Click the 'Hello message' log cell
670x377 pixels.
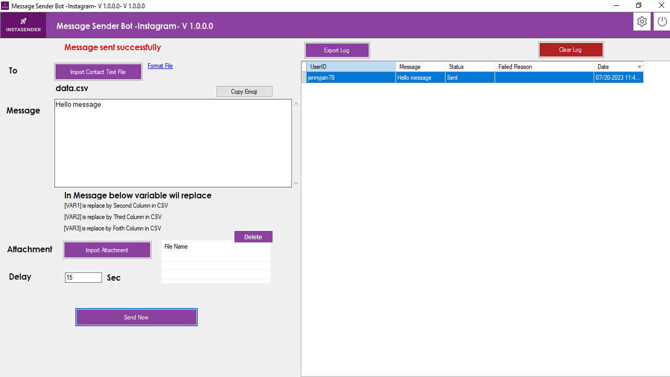(420, 77)
